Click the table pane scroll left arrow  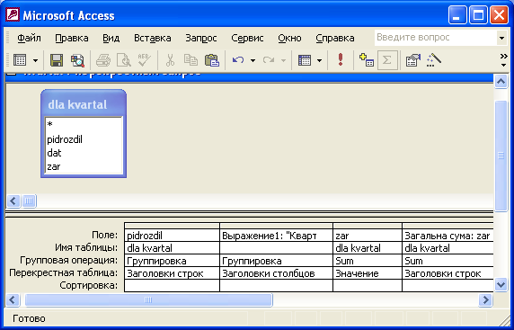(13, 201)
